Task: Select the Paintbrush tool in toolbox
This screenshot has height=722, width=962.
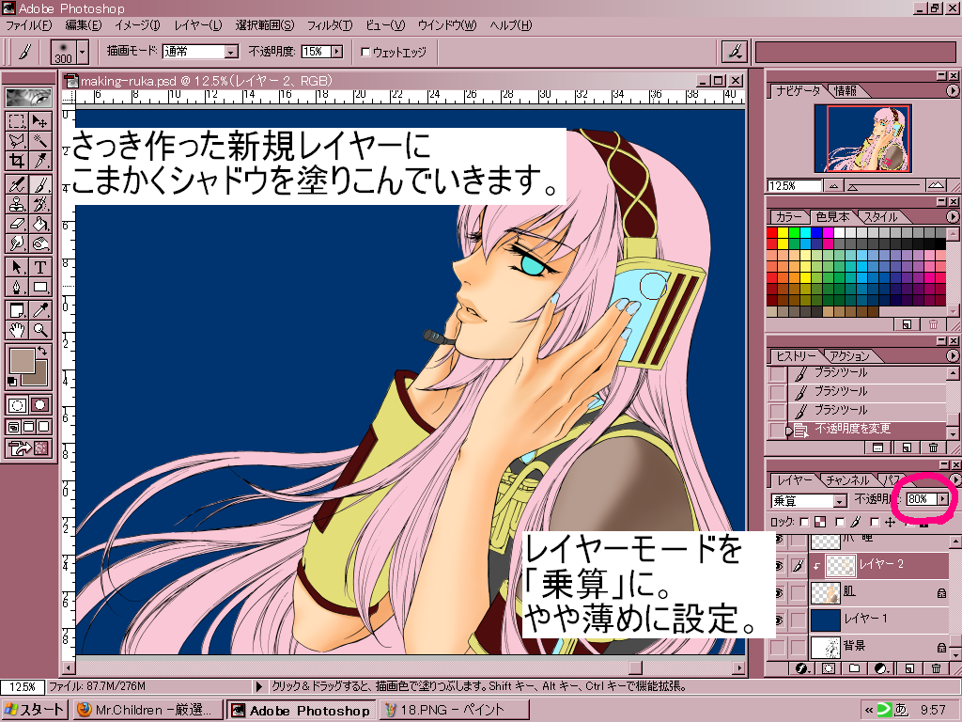Action: point(40,184)
